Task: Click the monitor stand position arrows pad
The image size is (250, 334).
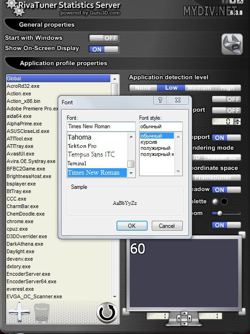Action: point(184,318)
